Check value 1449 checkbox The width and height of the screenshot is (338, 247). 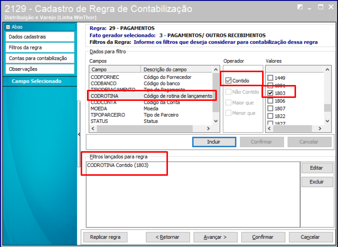[x=270, y=78]
